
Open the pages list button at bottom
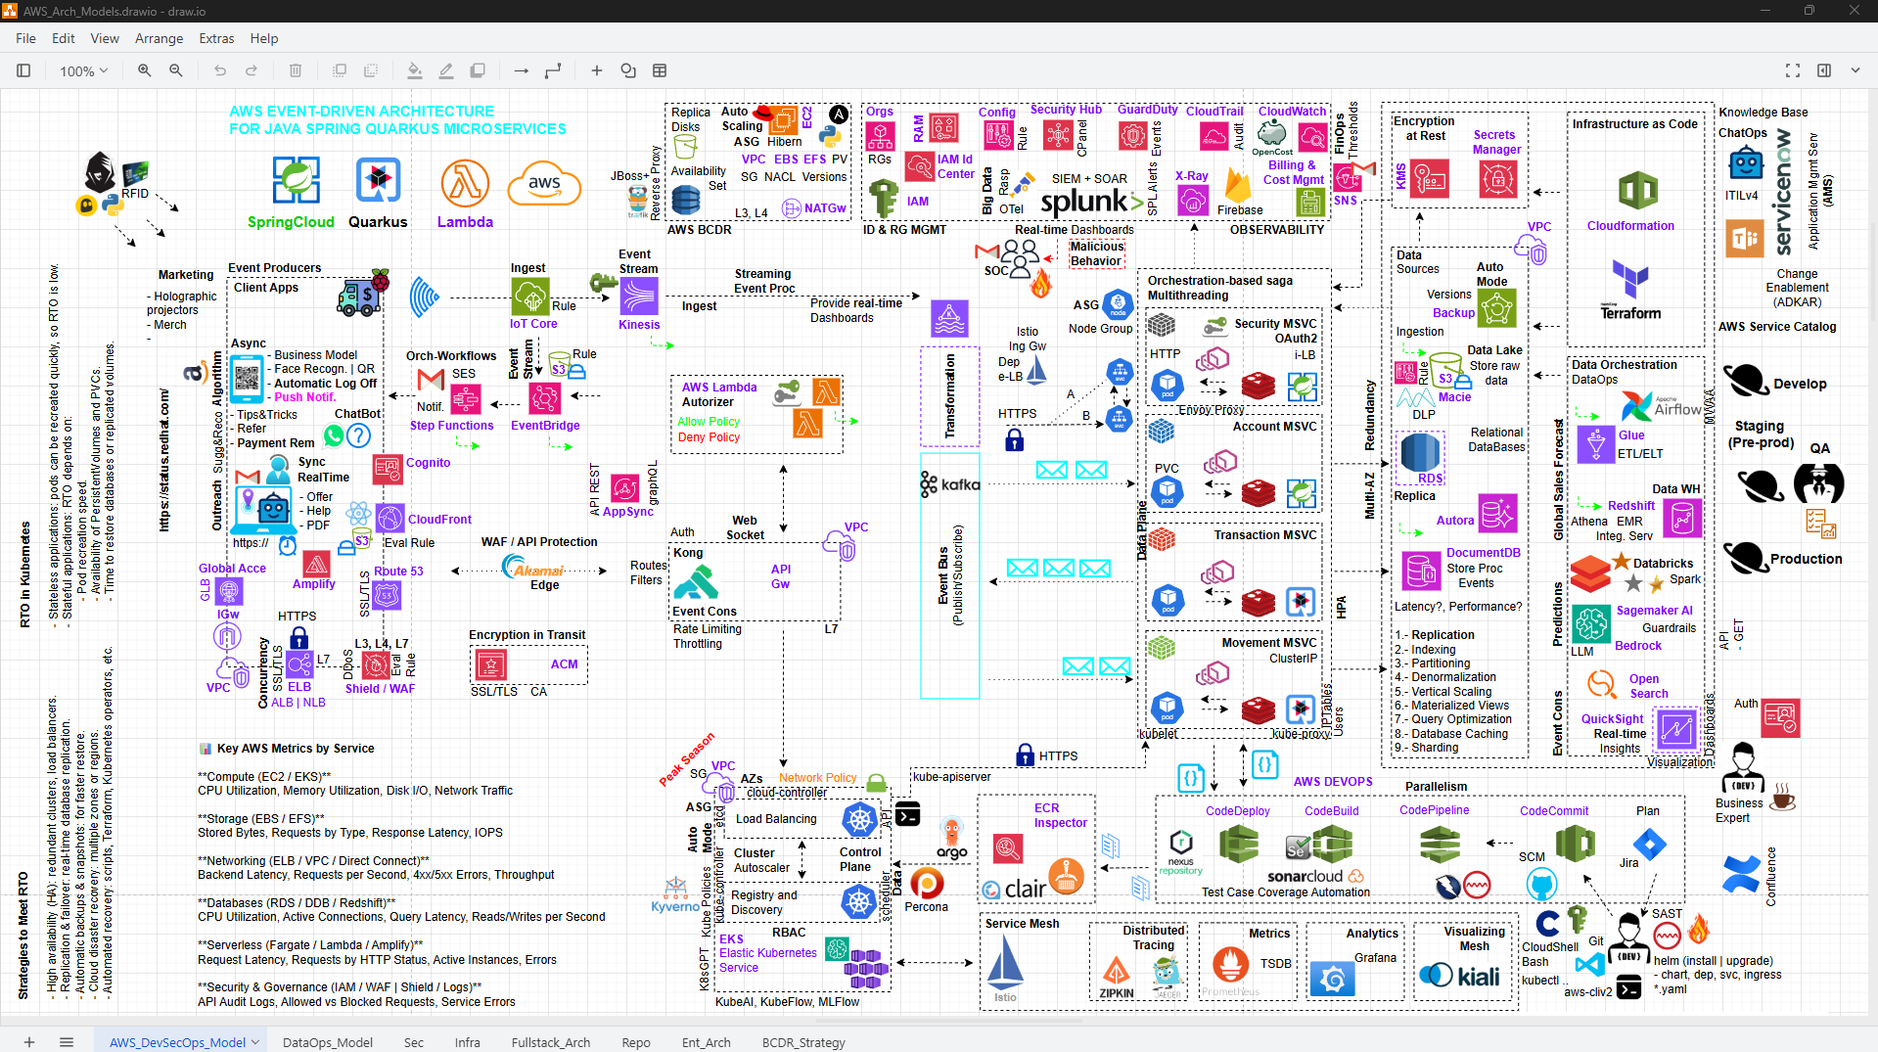click(x=67, y=1042)
